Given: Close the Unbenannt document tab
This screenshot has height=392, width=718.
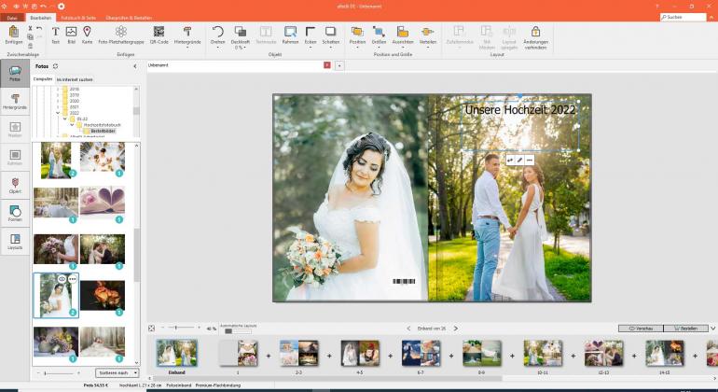Looking at the screenshot, I should click(x=327, y=65).
